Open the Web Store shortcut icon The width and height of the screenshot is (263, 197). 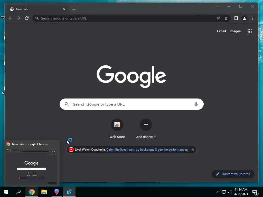[x=117, y=125]
